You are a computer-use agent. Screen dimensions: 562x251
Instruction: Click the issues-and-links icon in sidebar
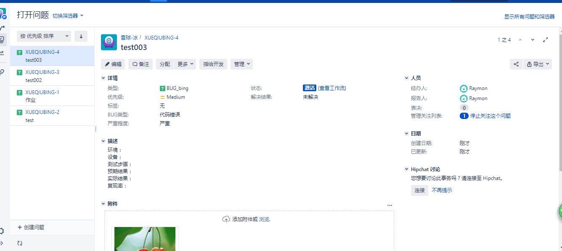coord(2,72)
